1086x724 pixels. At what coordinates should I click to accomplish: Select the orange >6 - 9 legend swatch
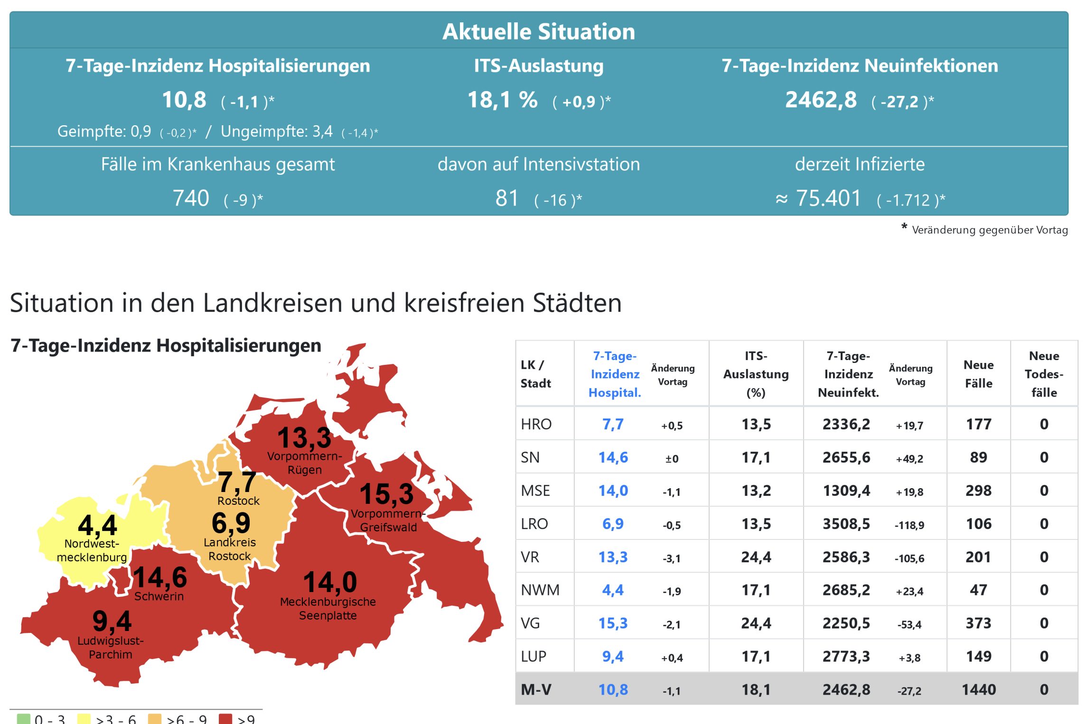point(155,719)
